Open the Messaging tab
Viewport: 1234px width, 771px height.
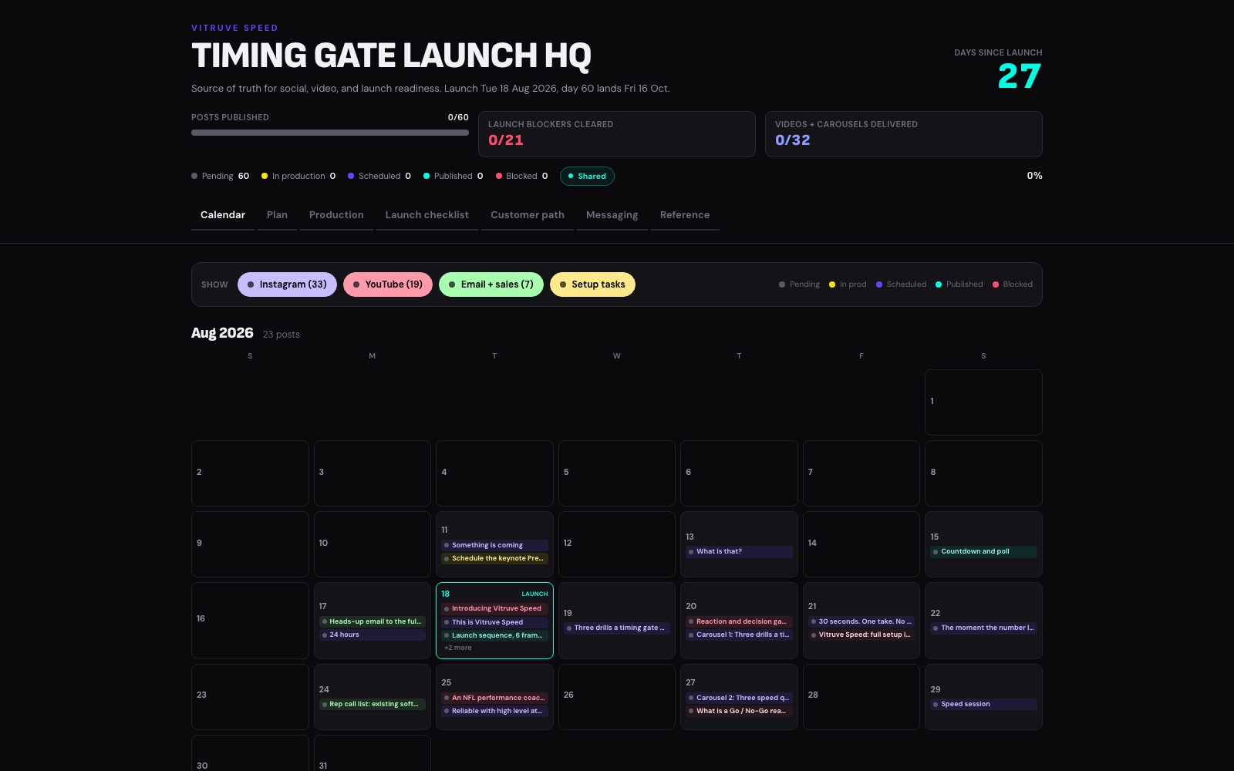click(x=612, y=215)
